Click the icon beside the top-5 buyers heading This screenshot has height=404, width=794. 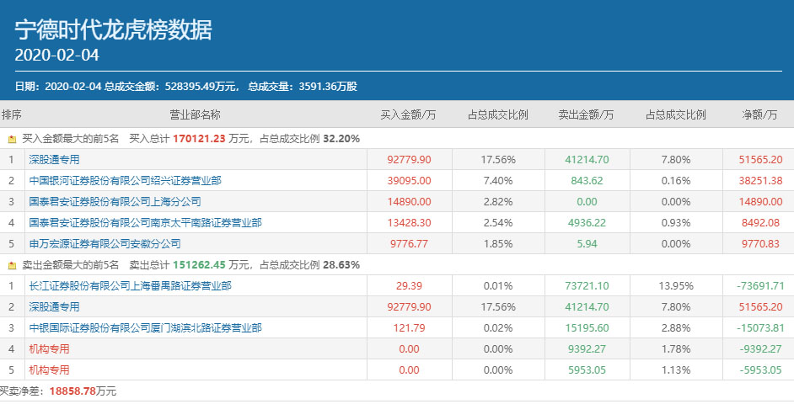click(13, 139)
